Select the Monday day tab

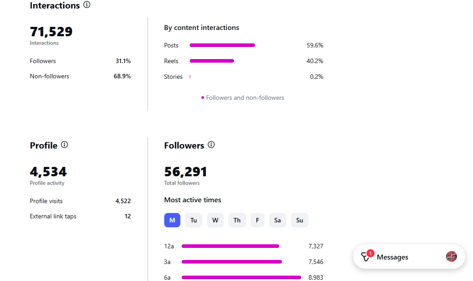172,220
